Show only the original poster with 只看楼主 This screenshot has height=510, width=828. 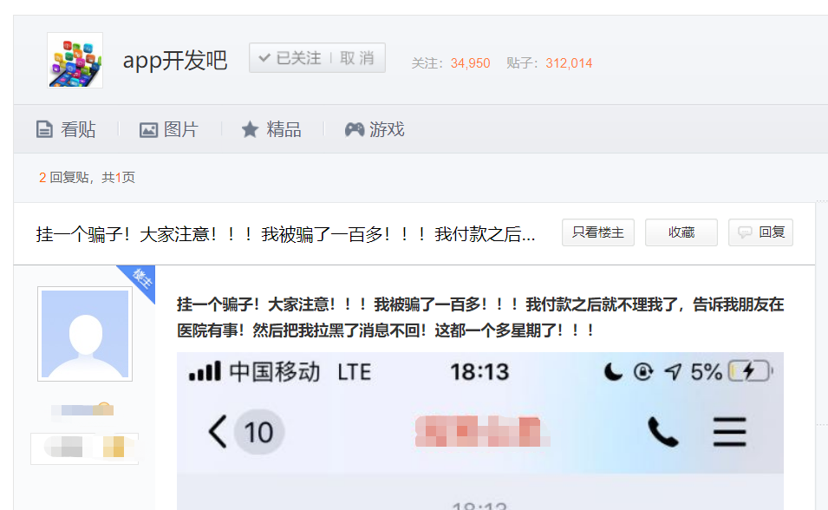[597, 232]
